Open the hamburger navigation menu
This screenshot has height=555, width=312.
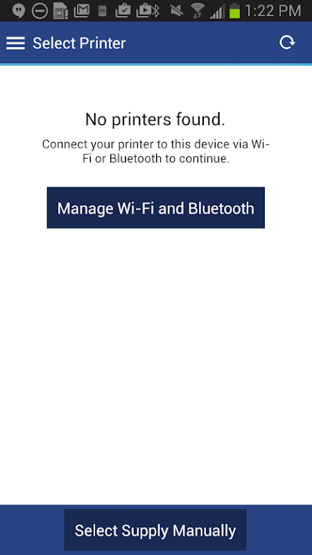(x=15, y=43)
